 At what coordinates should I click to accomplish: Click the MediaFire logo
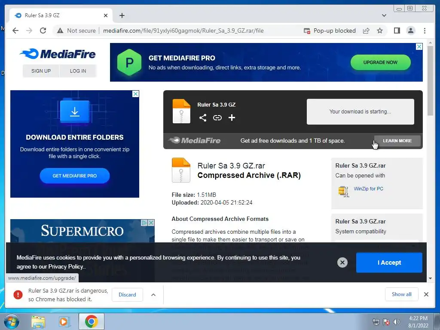pyautogui.click(x=58, y=54)
